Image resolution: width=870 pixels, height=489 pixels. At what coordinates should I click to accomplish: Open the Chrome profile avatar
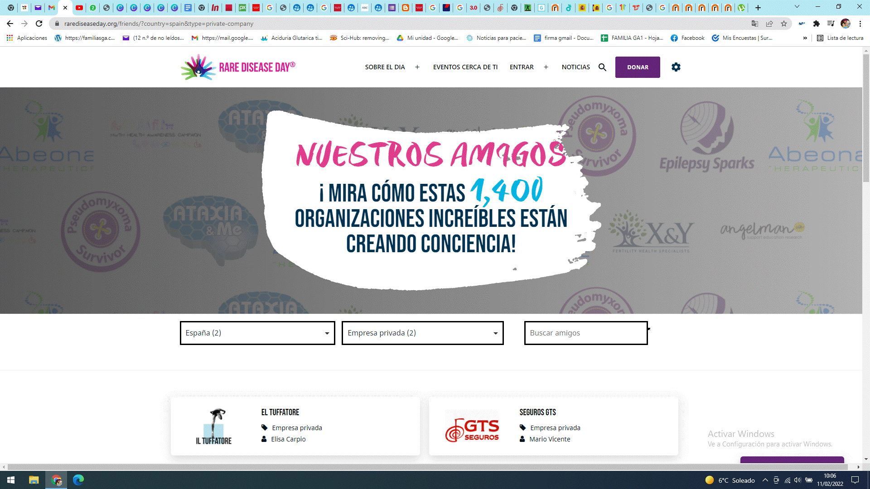click(846, 24)
